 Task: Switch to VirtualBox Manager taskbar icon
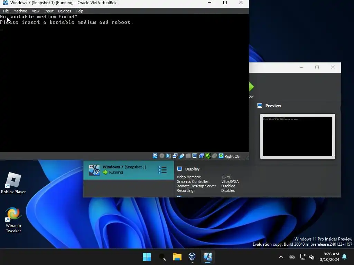click(192, 257)
